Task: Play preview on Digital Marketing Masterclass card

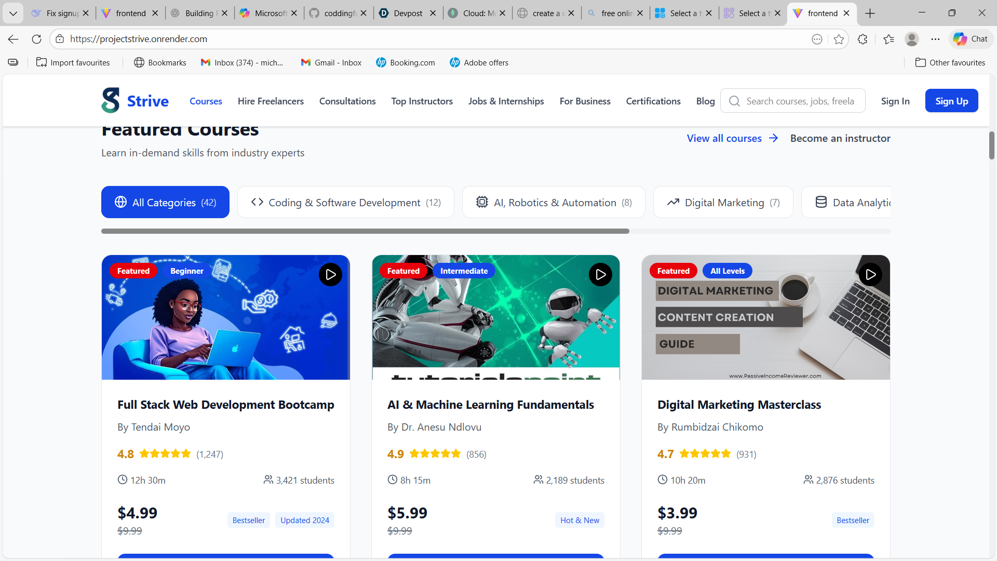Action: (870, 275)
